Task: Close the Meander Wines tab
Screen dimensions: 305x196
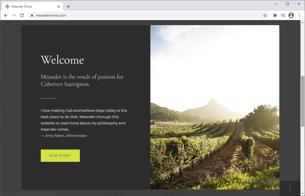Action: click(x=59, y=7)
